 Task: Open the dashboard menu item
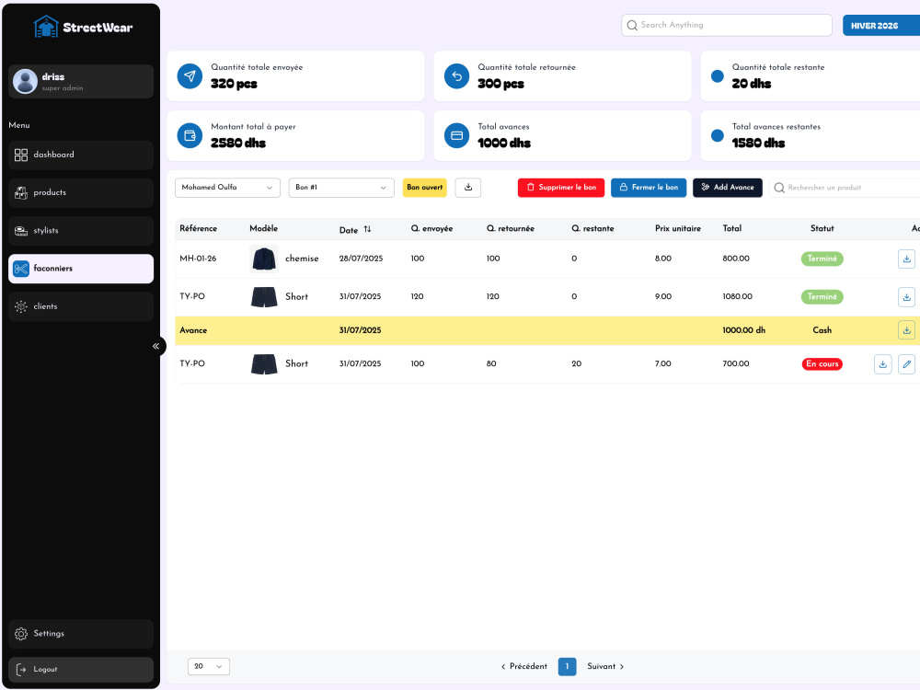[x=81, y=155]
